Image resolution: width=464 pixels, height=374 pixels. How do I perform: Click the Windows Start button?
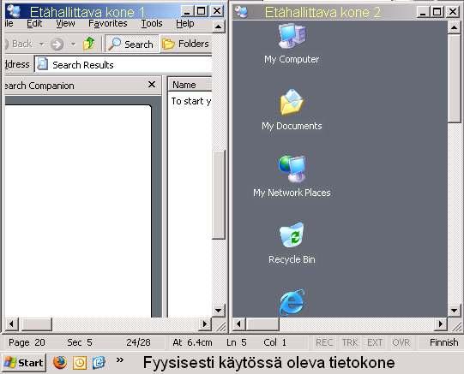point(24,363)
